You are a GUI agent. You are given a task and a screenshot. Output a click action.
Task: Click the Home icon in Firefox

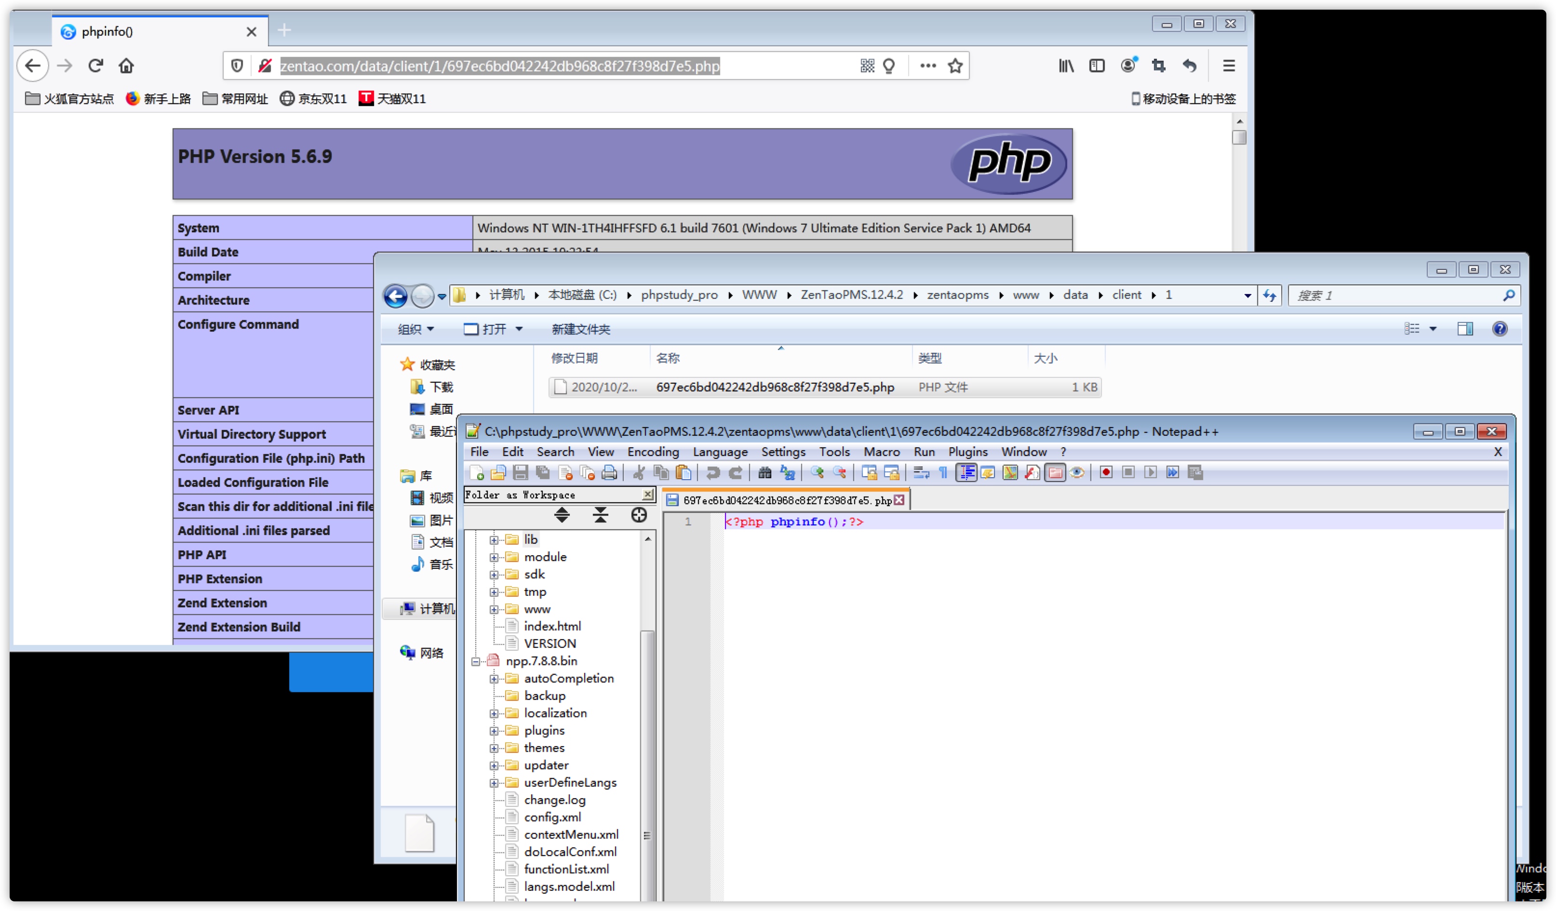[x=127, y=66]
